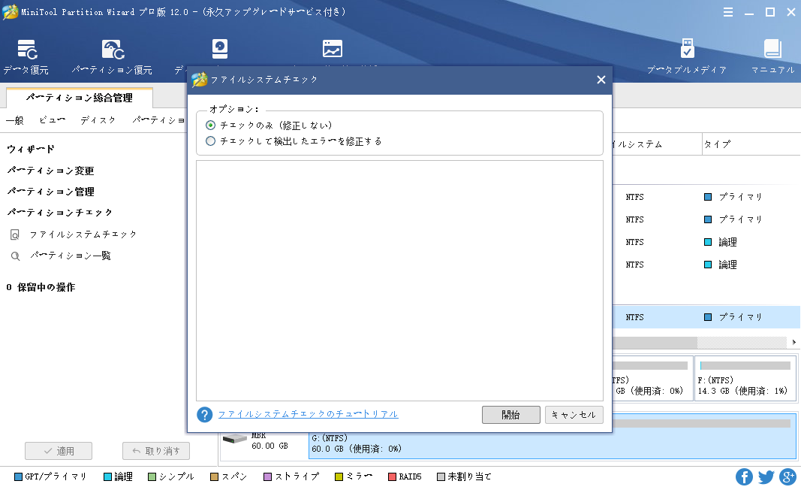This screenshot has width=801, height=490.
Task: Click the Twitter bird icon
Action: point(766,476)
